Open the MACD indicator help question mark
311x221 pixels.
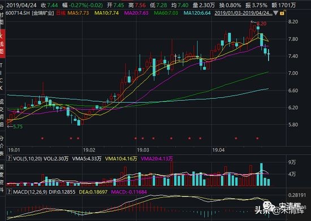click(9, 192)
